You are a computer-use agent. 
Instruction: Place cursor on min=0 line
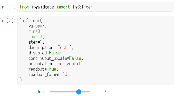coord(35,31)
